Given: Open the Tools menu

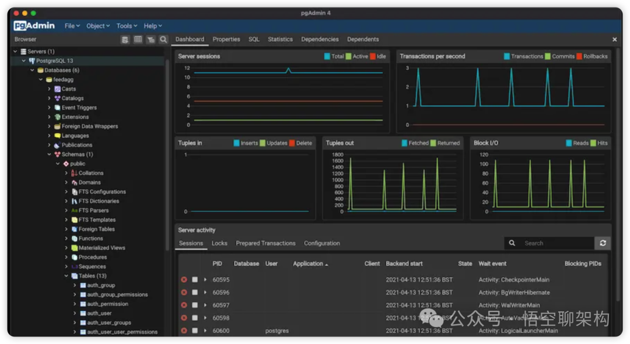Looking at the screenshot, I should [x=127, y=26].
